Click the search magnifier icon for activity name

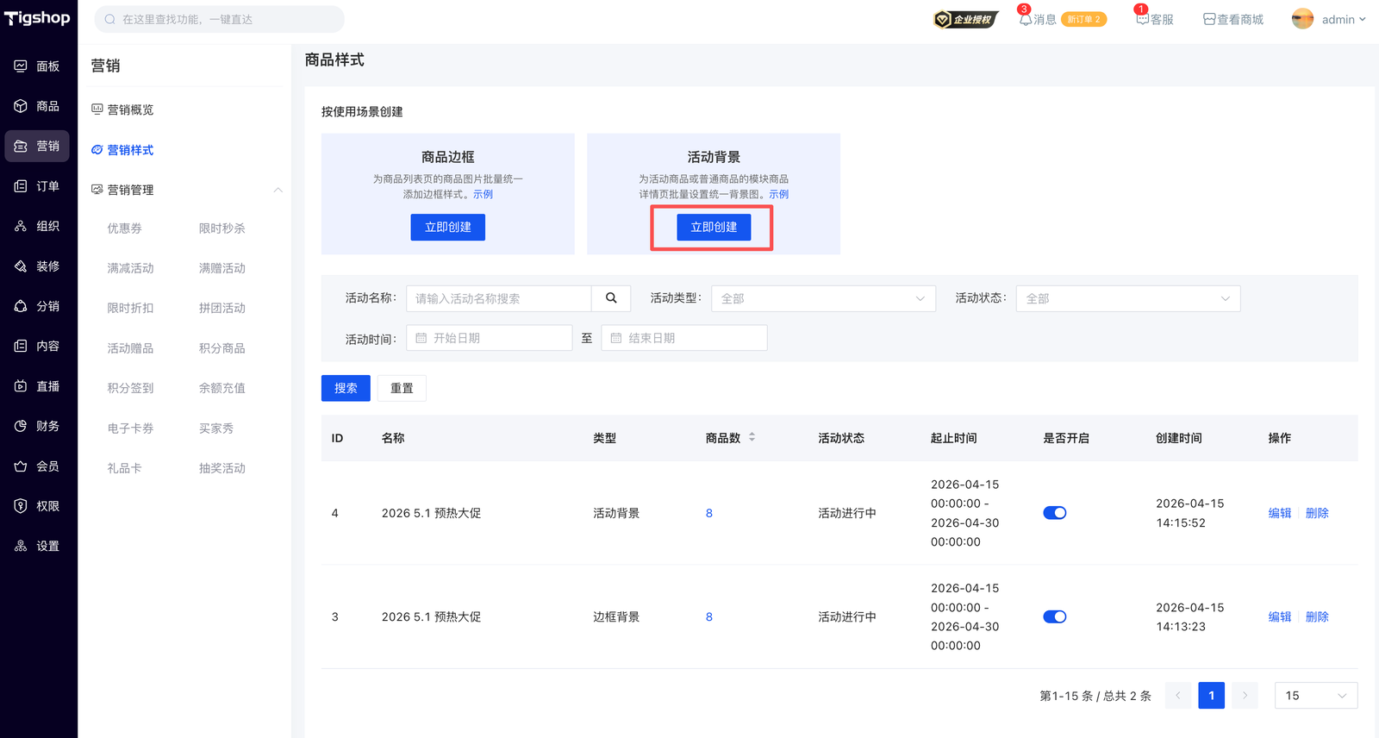(x=611, y=298)
